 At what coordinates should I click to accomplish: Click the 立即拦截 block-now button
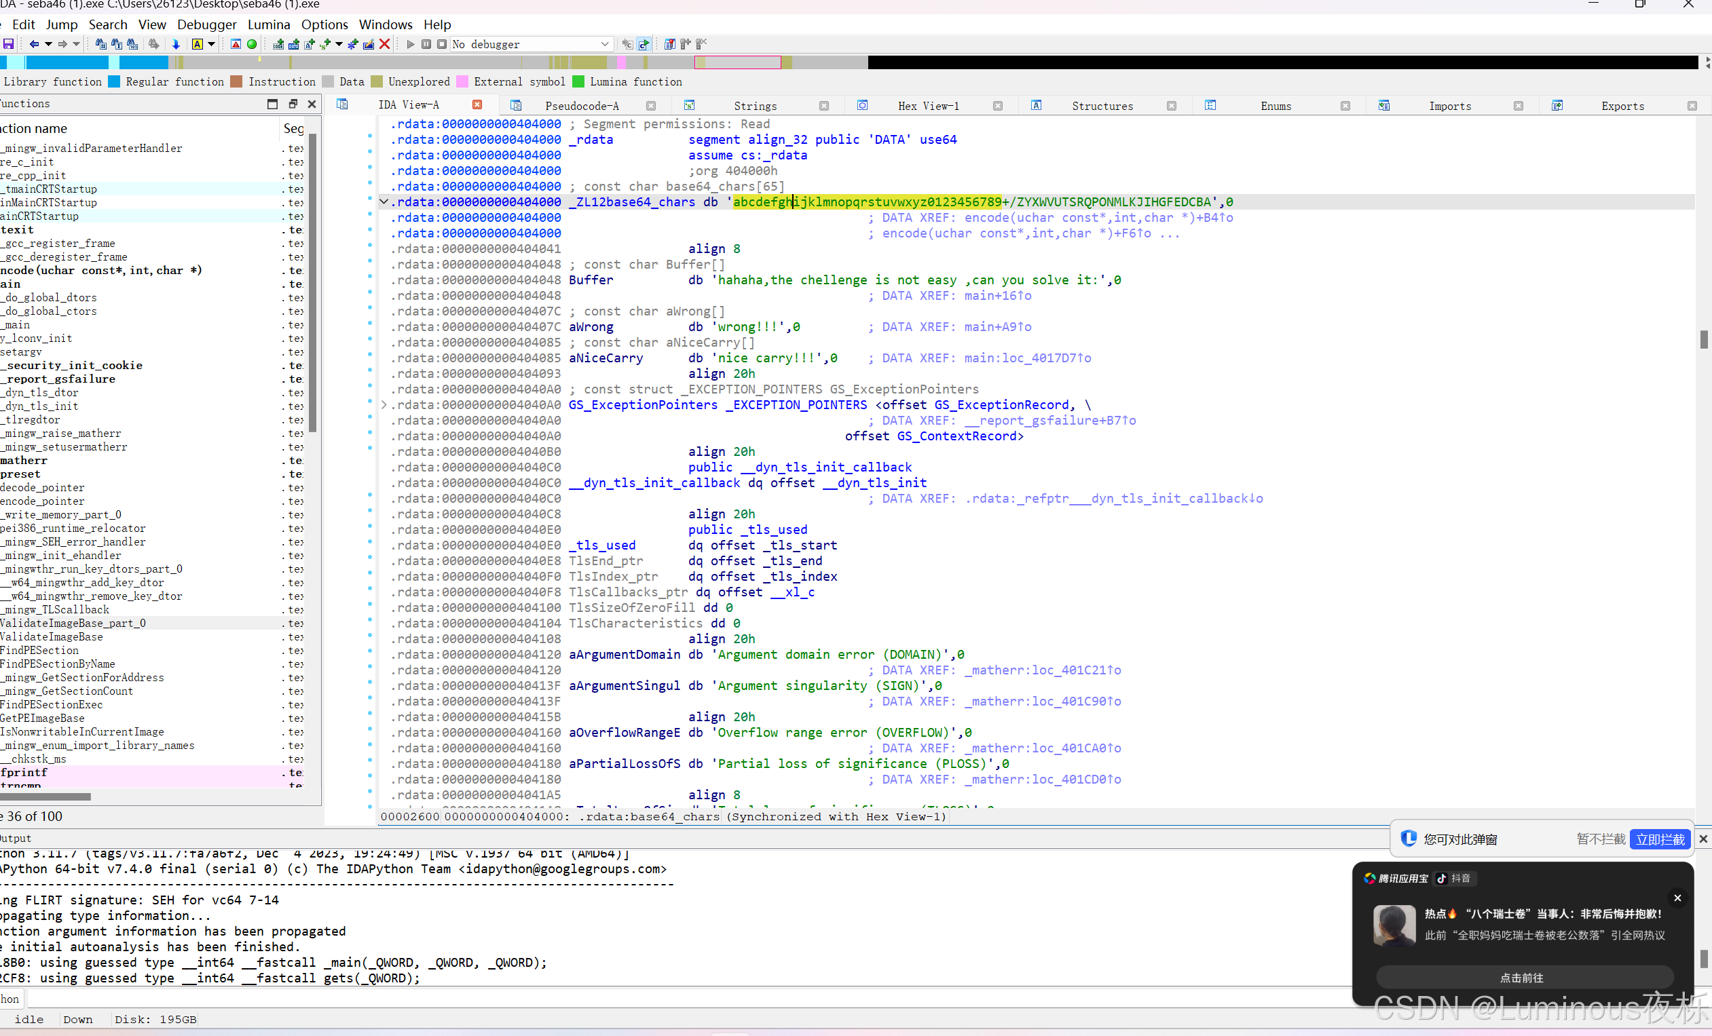(x=1659, y=839)
